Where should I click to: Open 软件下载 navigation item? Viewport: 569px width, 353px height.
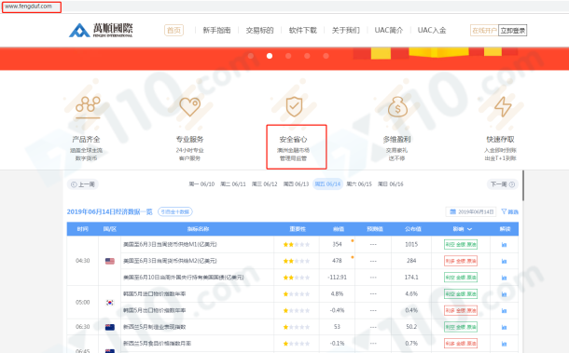[x=302, y=30]
